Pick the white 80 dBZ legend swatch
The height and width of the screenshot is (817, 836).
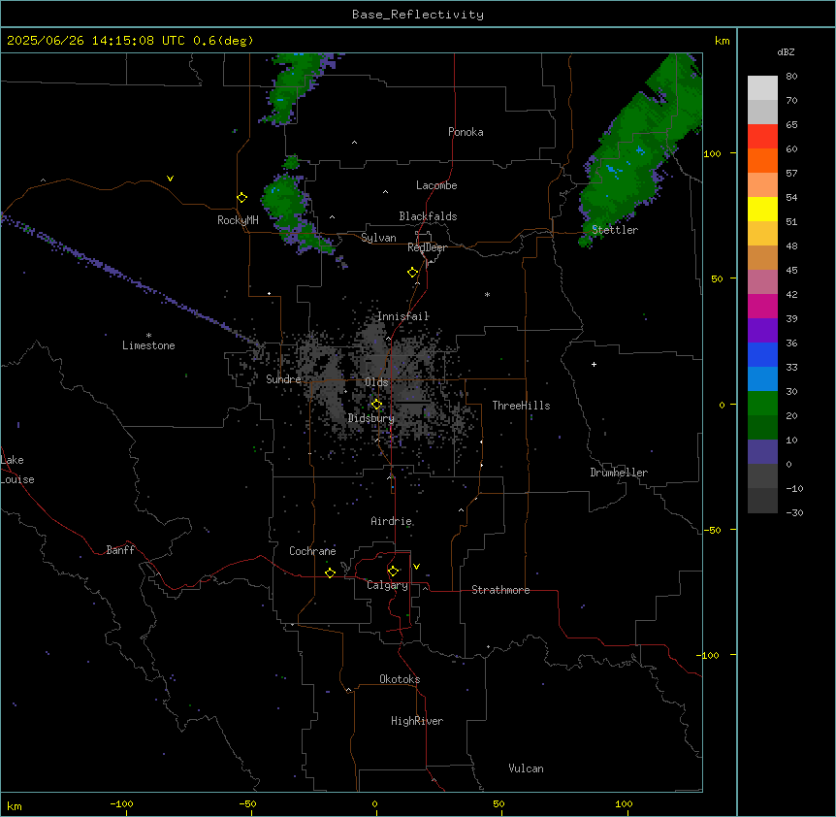[x=762, y=88]
